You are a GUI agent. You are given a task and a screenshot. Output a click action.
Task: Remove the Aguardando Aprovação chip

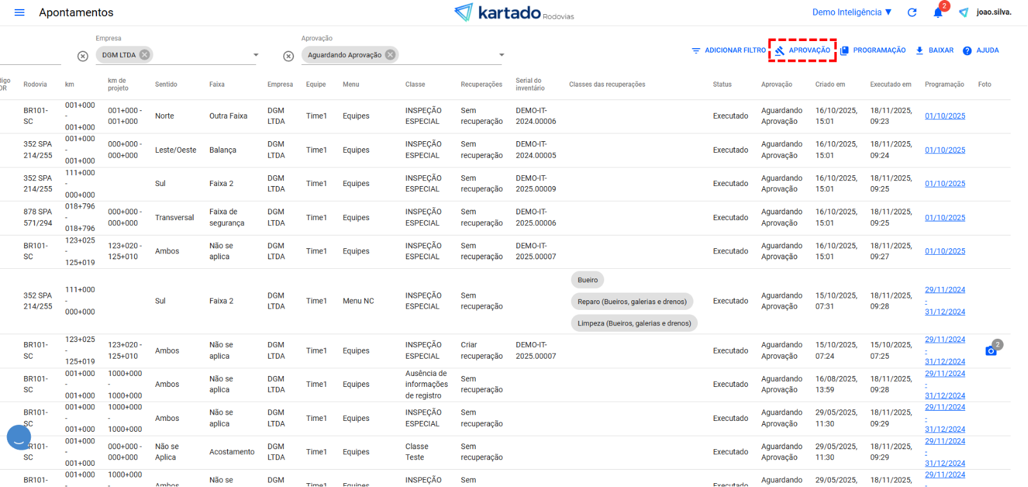[x=390, y=55]
